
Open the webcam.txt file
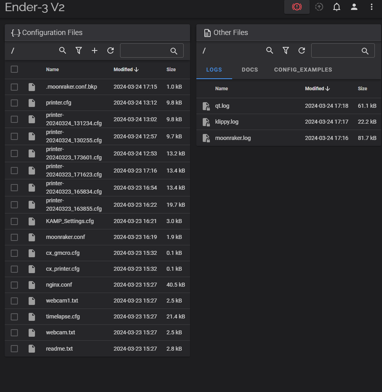click(x=60, y=332)
